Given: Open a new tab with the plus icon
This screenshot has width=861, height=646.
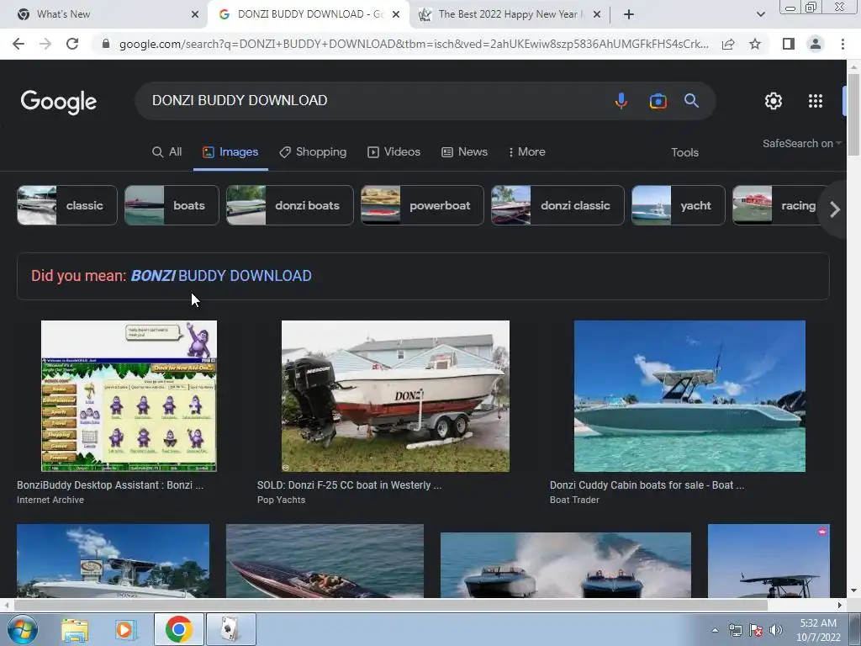Looking at the screenshot, I should click(x=629, y=14).
